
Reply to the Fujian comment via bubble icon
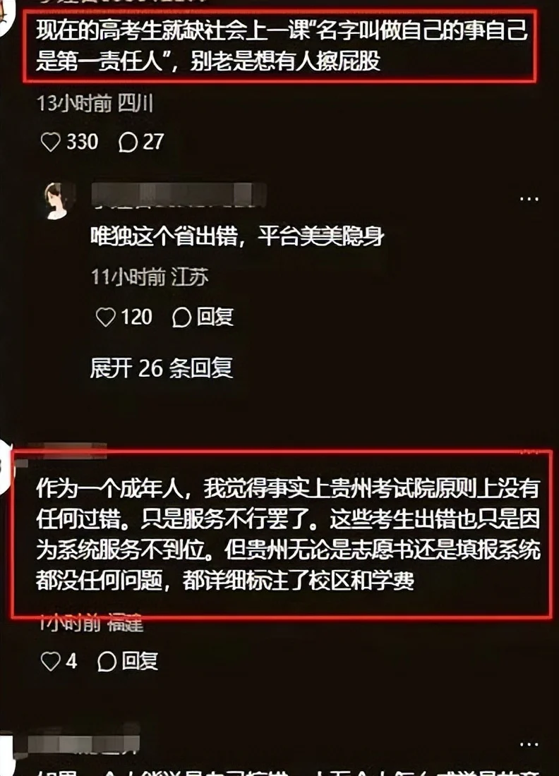pyautogui.click(x=107, y=661)
